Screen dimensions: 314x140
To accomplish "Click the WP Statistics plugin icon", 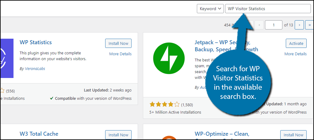I will 7,58.
